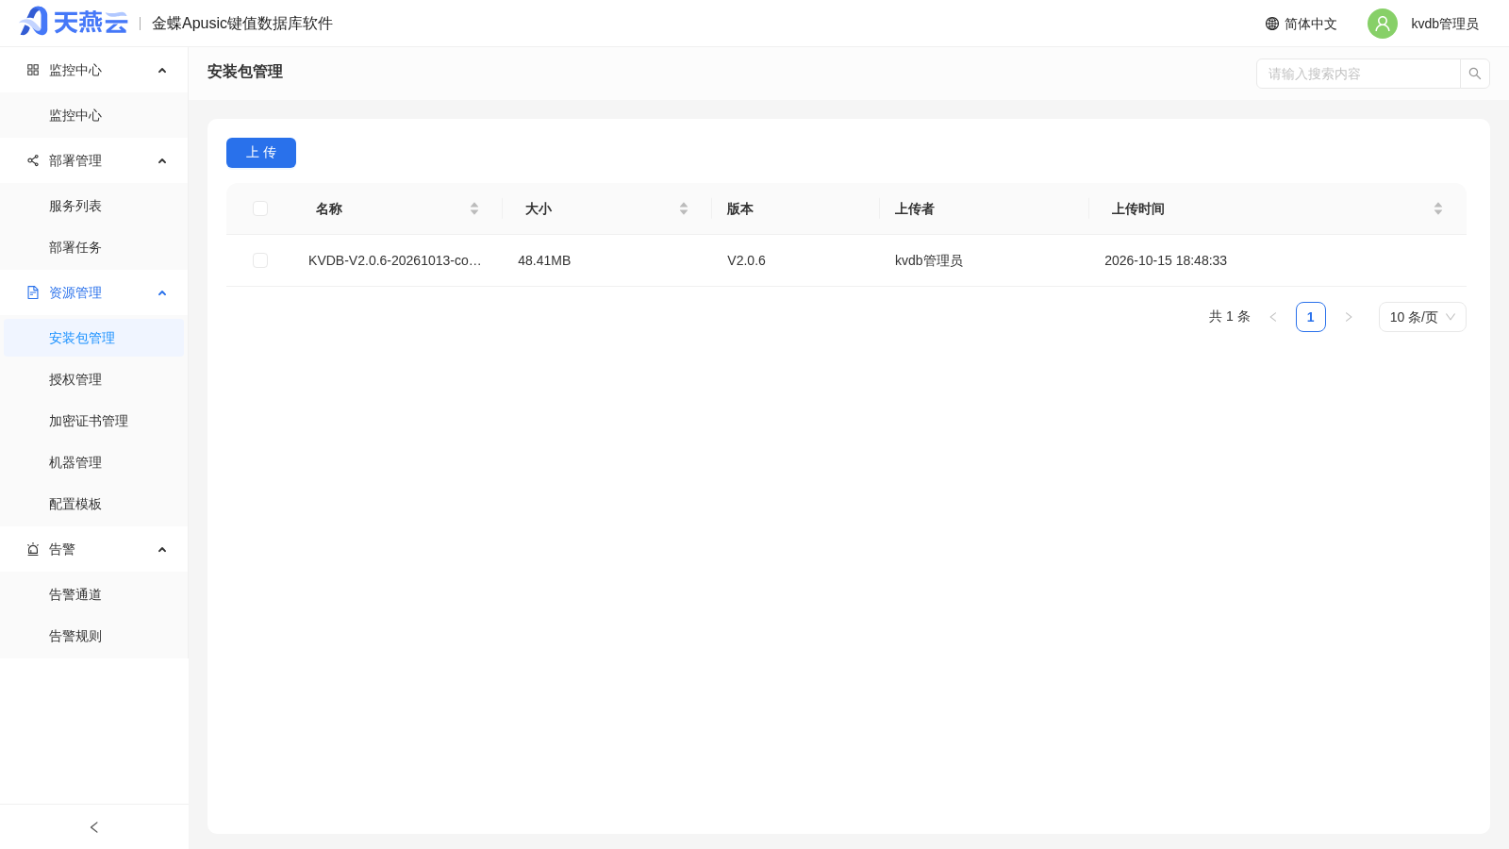Focus the 请输入搜索内容 search field
Image resolution: width=1509 pixels, height=849 pixels.
pos(1358,74)
